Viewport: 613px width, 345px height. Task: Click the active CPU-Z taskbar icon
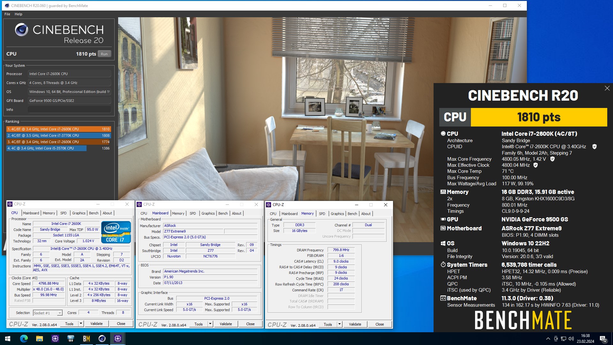point(118,339)
